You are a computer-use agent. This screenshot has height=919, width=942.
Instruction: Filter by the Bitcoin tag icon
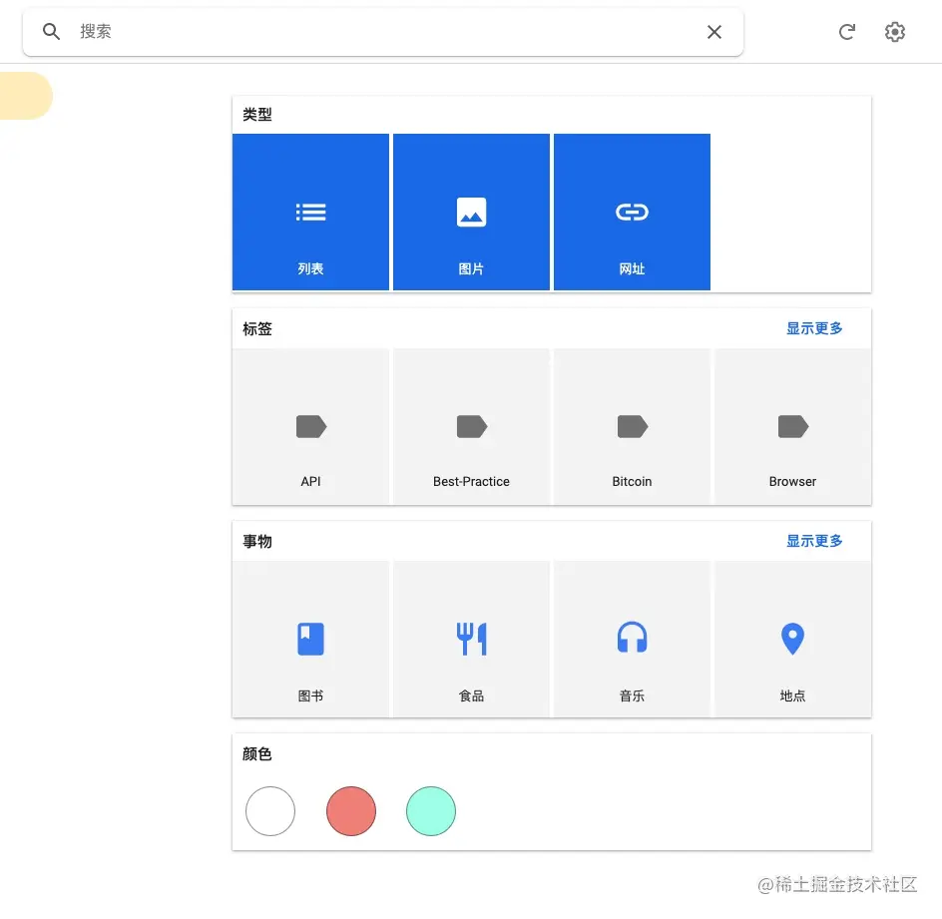pos(633,426)
